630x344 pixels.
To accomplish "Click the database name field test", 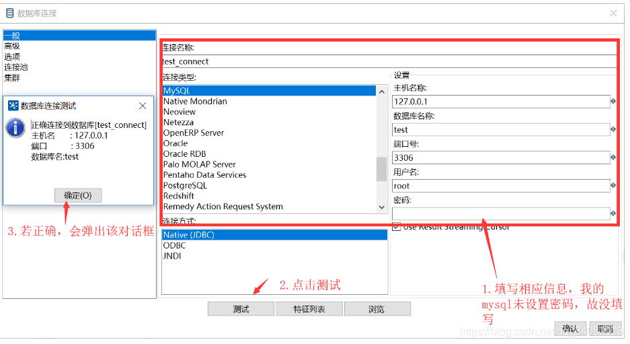I will pos(501,129).
